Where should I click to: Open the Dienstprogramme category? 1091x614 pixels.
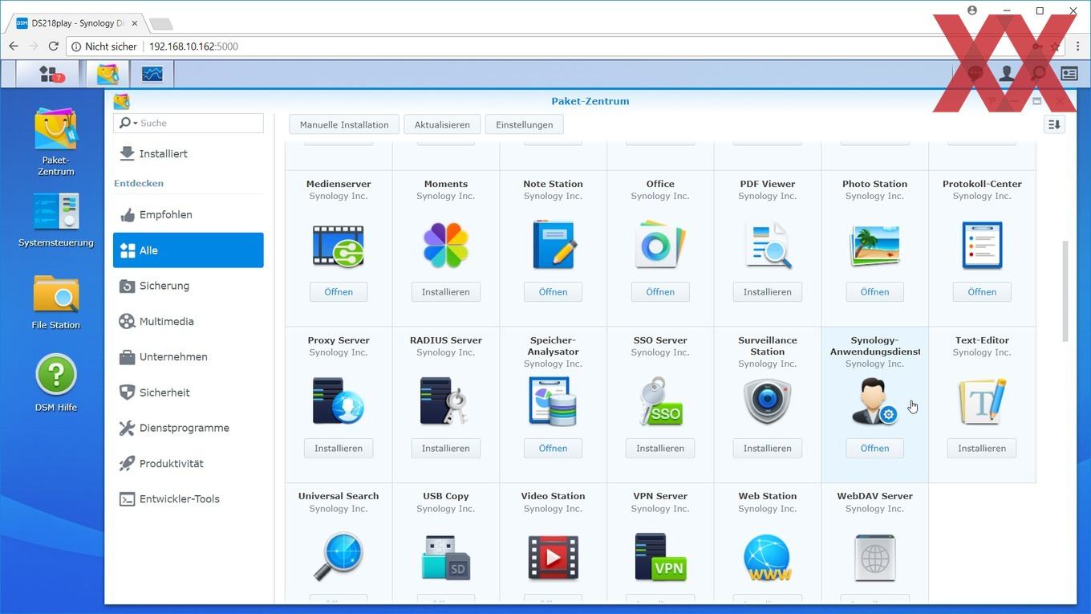189,428
